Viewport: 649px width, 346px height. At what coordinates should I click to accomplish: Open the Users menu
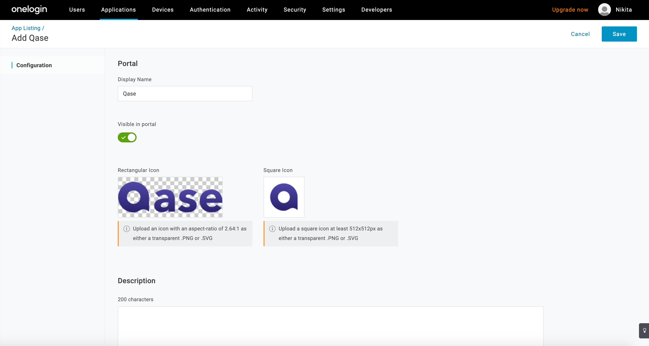pyautogui.click(x=77, y=10)
